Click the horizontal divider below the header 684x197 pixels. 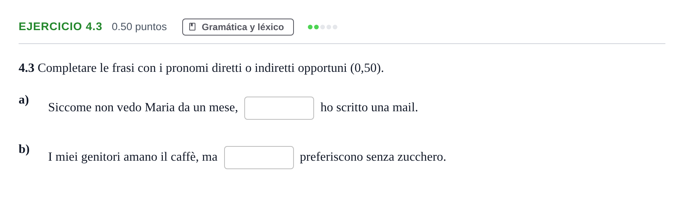342,44
